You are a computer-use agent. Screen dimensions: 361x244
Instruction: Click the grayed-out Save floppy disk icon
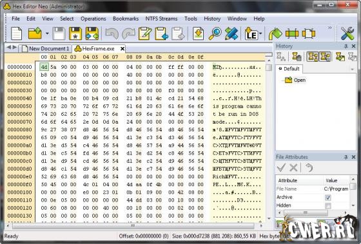[59, 34]
